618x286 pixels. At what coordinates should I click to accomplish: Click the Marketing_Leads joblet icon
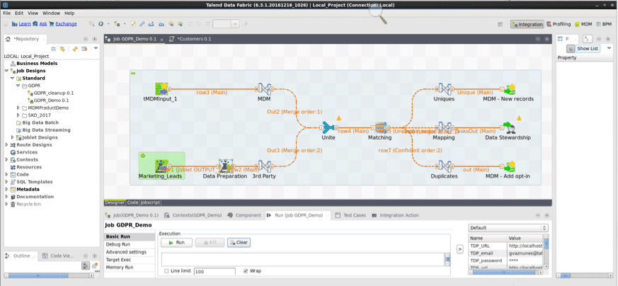point(161,166)
